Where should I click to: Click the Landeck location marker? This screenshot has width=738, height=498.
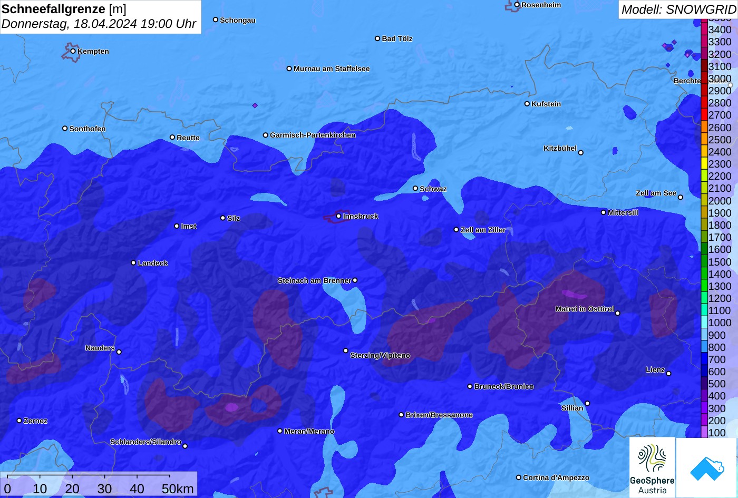[133, 263]
